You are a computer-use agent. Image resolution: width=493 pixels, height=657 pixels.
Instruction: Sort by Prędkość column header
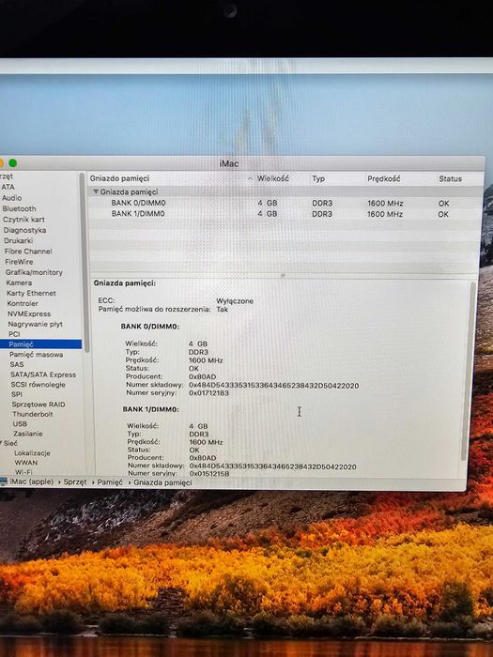[383, 178]
